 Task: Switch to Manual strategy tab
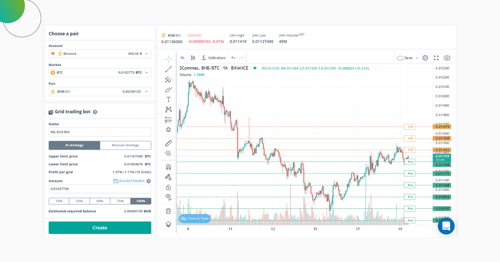125,145
